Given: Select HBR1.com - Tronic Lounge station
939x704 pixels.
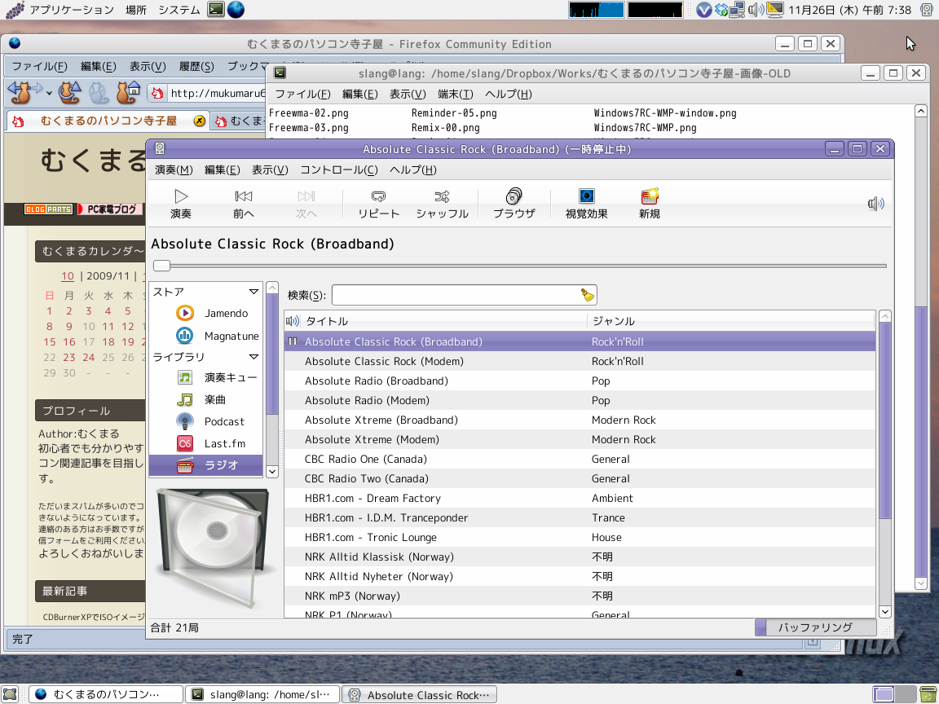Looking at the screenshot, I should [580, 537].
